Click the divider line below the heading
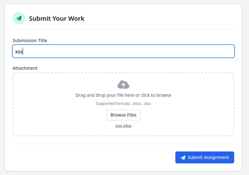Screen dimensions: 249x175 123,30
